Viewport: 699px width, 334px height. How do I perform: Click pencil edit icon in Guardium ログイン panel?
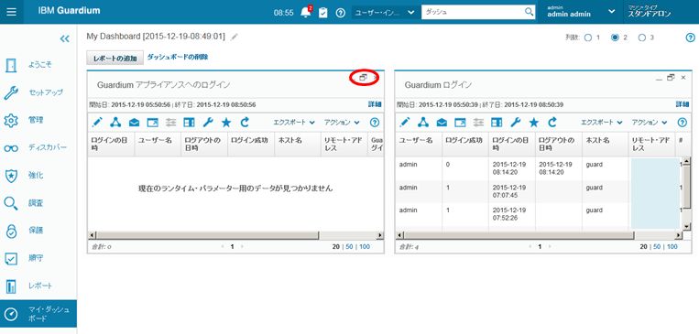coord(405,122)
